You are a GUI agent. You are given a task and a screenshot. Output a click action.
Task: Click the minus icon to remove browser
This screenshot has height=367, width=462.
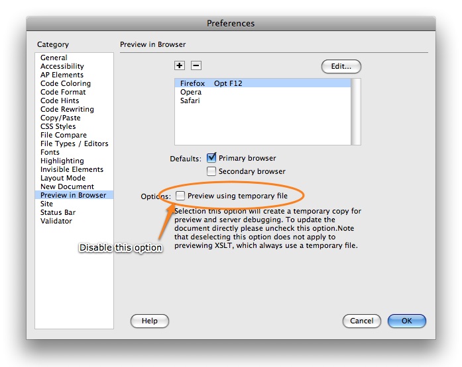pyautogui.click(x=196, y=65)
